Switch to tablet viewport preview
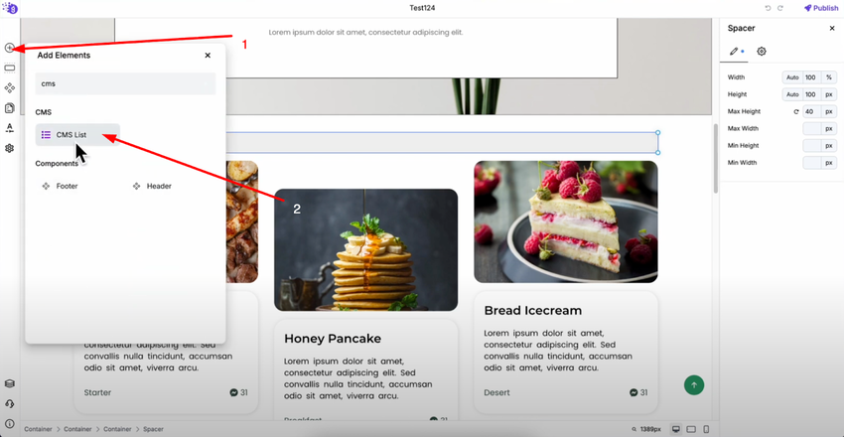The width and height of the screenshot is (844, 437). click(691, 429)
